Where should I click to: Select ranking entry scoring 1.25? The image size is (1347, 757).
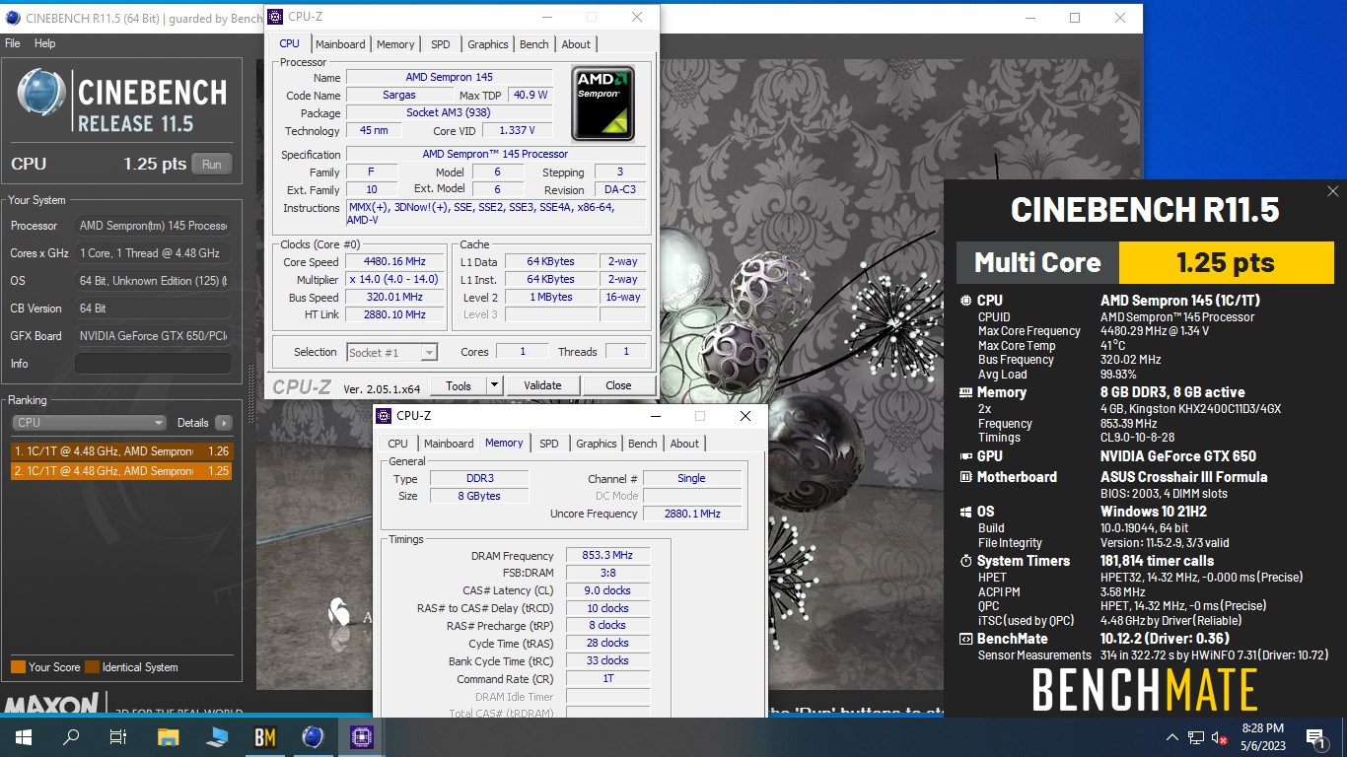pos(121,471)
